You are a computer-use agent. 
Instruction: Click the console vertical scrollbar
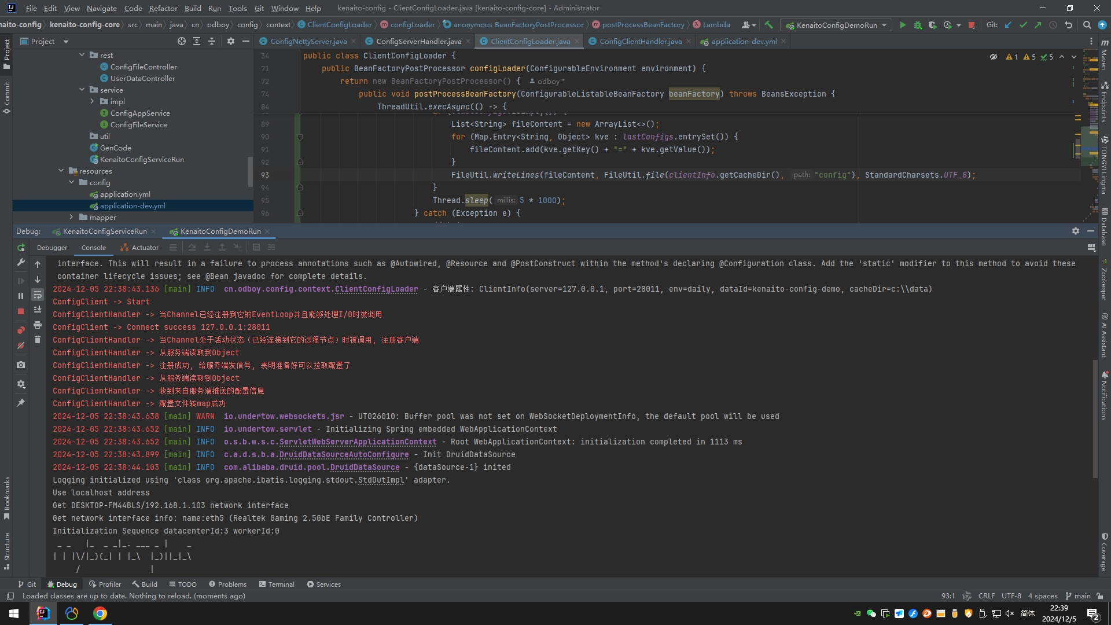(x=1095, y=418)
